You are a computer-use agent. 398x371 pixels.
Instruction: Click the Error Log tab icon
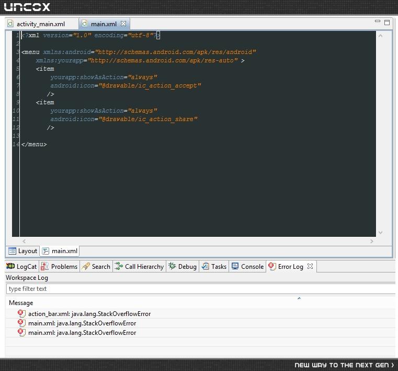(272, 266)
